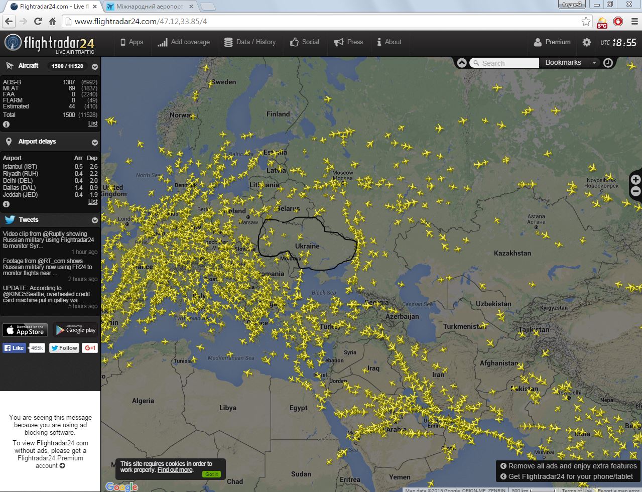The height and width of the screenshot is (492, 642).
Task: Collapse the Aircraft panel
Action: pyautogui.click(x=94, y=66)
